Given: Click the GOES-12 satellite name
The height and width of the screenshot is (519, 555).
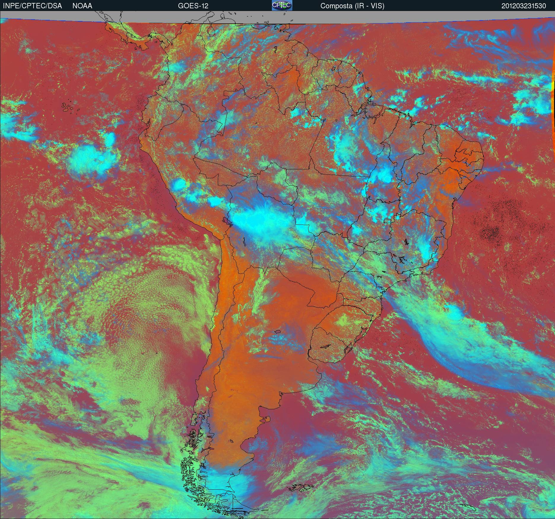Looking at the screenshot, I should (193, 6).
